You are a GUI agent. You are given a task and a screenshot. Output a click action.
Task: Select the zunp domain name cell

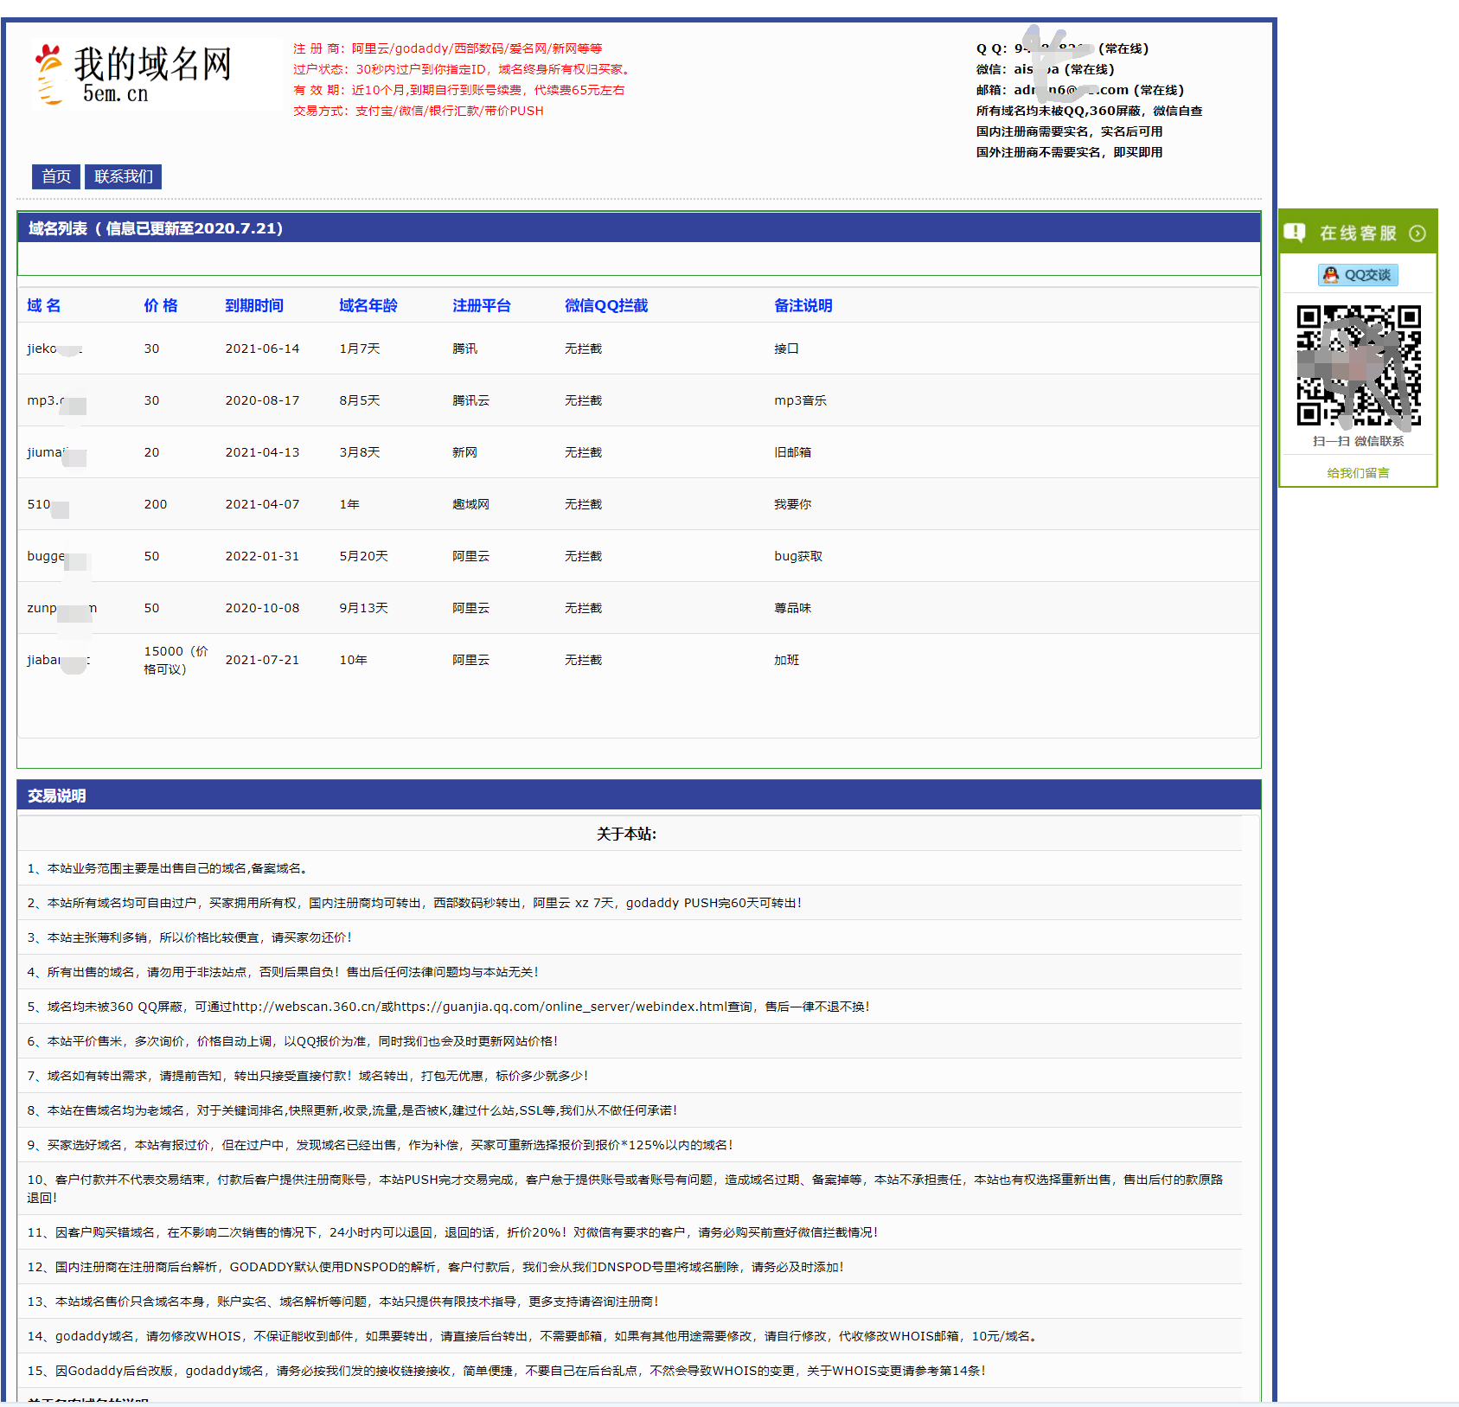[x=61, y=608]
